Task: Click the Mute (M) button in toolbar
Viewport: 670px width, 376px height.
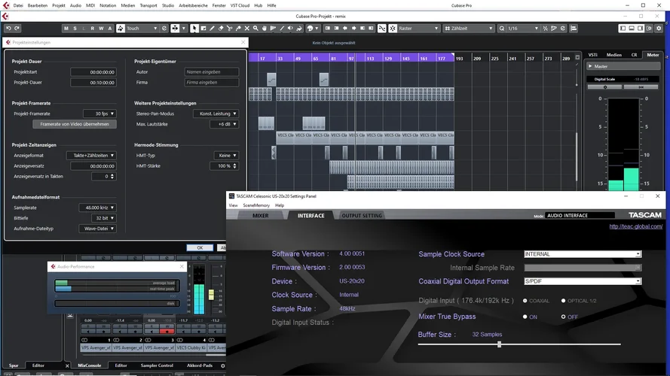Action: pyautogui.click(x=66, y=29)
